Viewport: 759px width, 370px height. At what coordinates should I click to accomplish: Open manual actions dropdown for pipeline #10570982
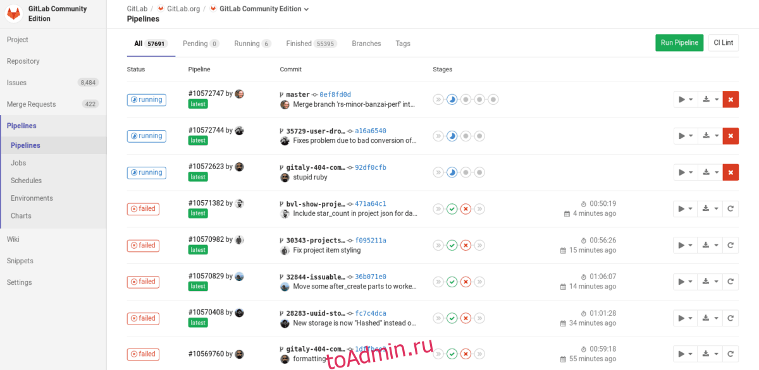pos(685,246)
